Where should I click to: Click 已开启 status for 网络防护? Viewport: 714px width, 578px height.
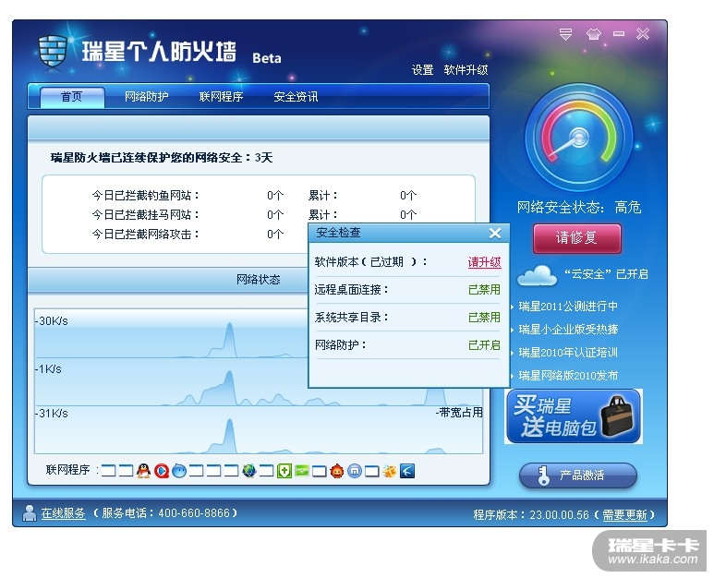pos(485,345)
